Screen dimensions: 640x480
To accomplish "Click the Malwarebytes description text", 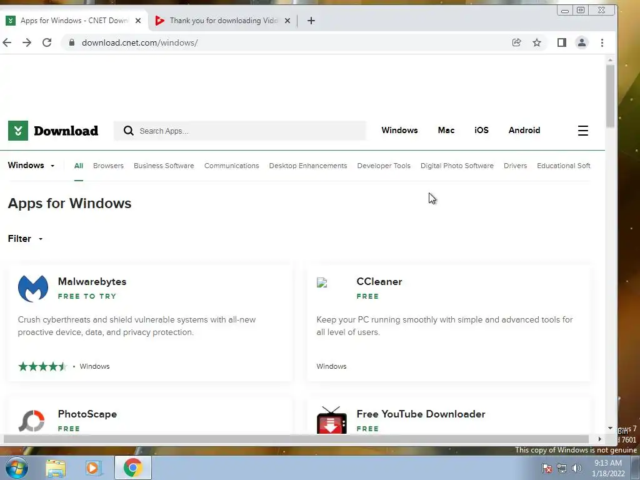I will tap(137, 326).
